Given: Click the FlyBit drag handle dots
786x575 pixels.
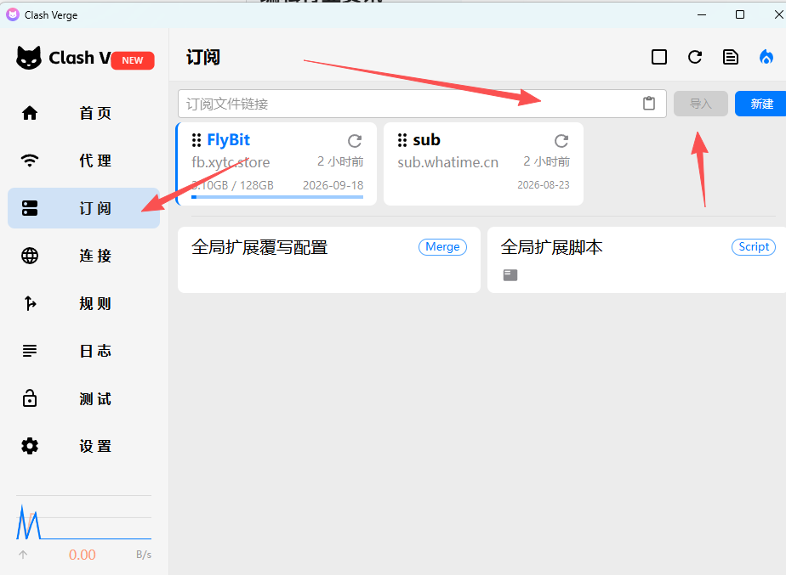Looking at the screenshot, I should 196,140.
